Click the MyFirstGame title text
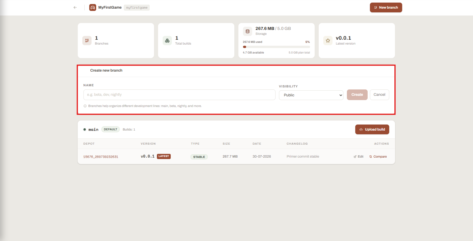473x241 pixels. [x=110, y=7]
